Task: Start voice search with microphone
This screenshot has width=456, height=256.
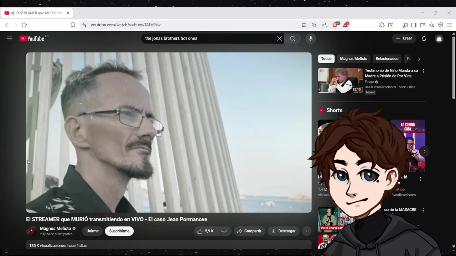Action: [x=311, y=38]
